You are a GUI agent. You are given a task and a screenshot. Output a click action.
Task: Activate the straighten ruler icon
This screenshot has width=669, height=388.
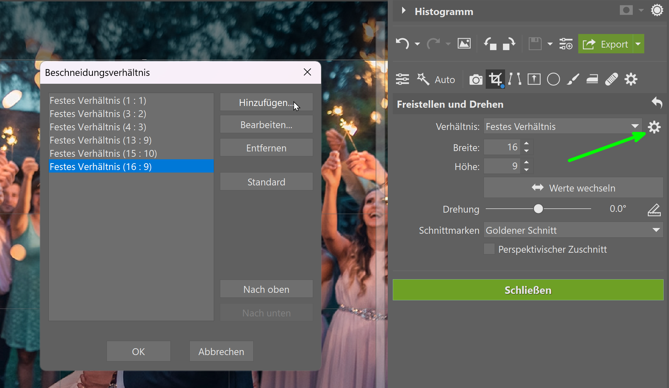(654, 209)
